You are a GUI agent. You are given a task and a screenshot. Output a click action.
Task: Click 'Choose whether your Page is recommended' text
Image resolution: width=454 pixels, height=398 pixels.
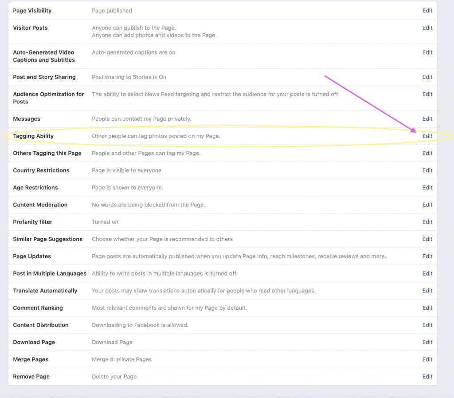[x=162, y=239]
